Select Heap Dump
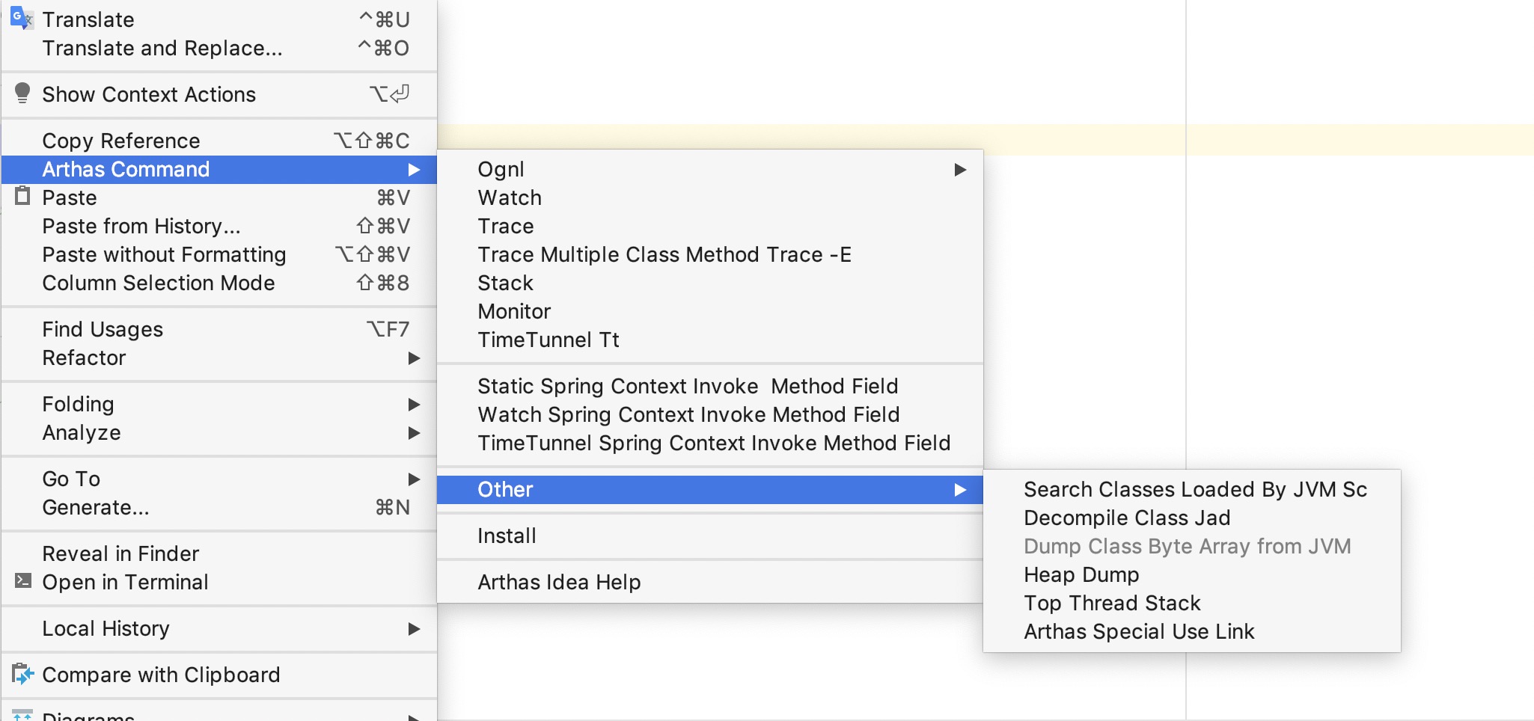This screenshot has height=721, width=1534. click(1192, 574)
